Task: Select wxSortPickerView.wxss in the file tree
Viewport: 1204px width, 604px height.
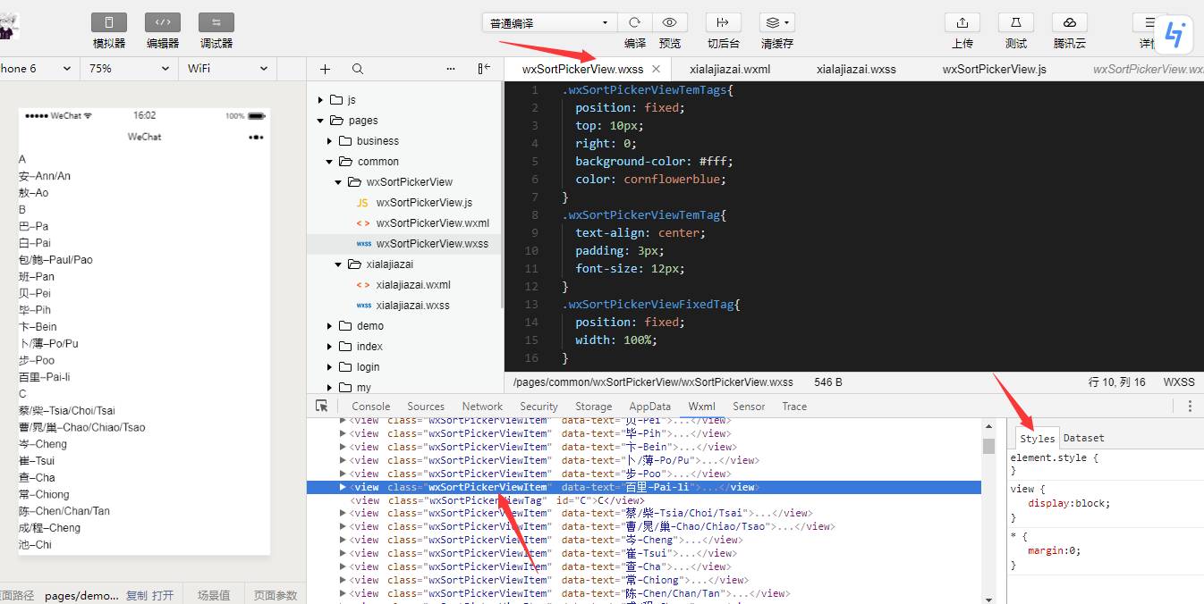Action: pyautogui.click(x=404, y=244)
